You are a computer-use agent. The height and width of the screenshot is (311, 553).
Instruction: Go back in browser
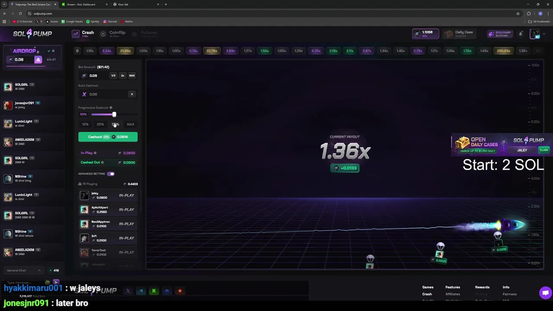(x=4, y=13)
